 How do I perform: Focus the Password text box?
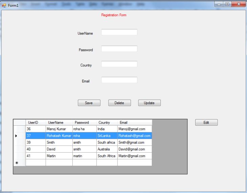(x=119, y=49)
